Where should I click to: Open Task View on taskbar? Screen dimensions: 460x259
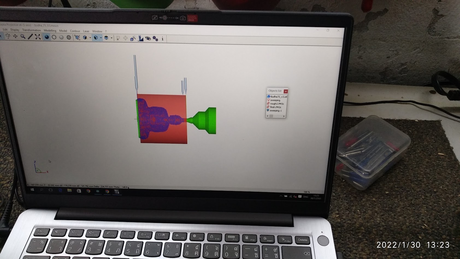(51, 190)
